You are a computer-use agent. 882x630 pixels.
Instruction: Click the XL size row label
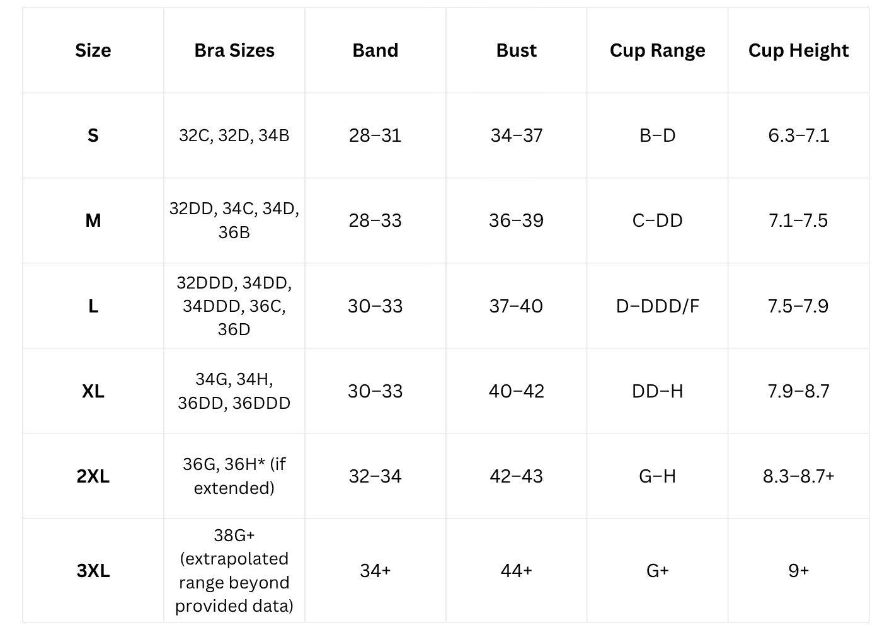point(93,391)
